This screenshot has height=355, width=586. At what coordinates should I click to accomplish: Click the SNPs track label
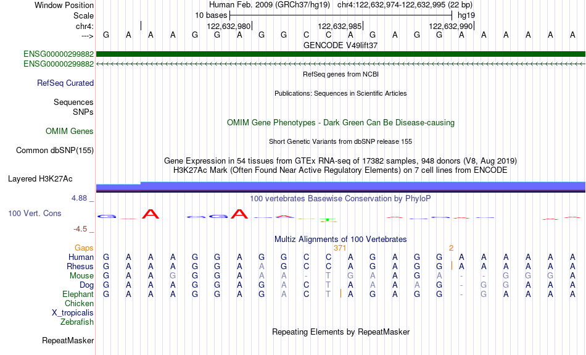click(83, 112)
